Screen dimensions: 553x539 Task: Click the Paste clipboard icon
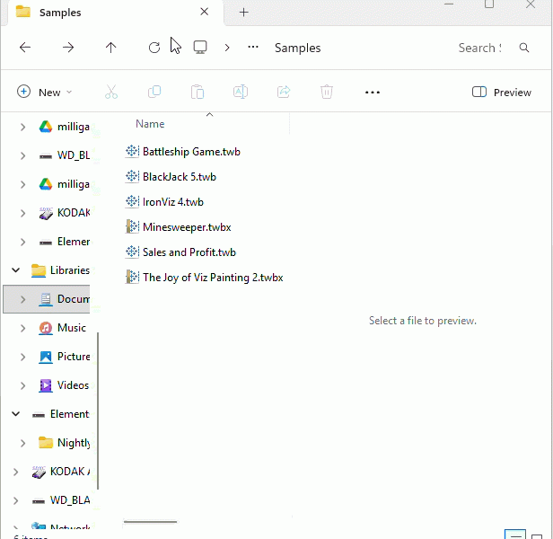(x=197, y=93)
